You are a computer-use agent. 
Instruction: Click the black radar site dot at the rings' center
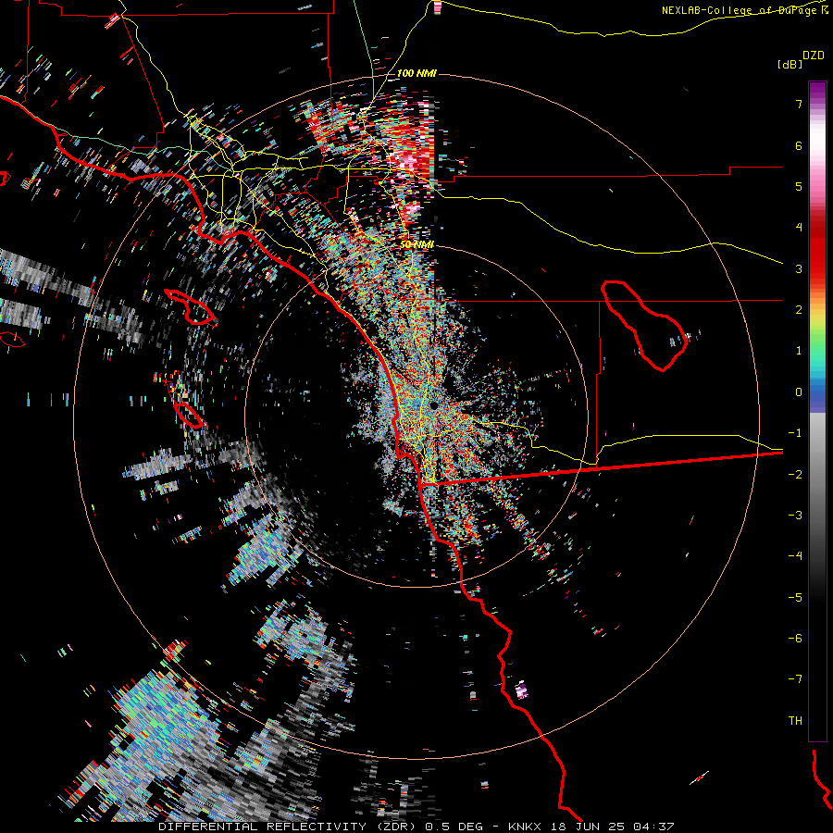pyautogui.click(x=434, y=405)
